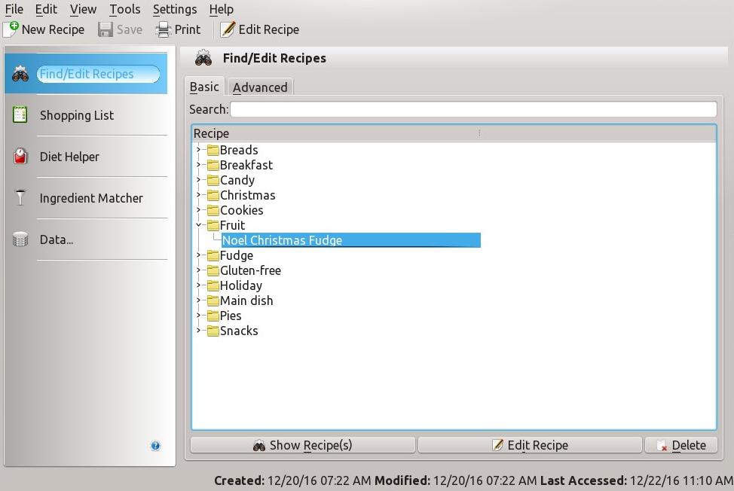Switch to the Basic tab

tap(204, 87)
